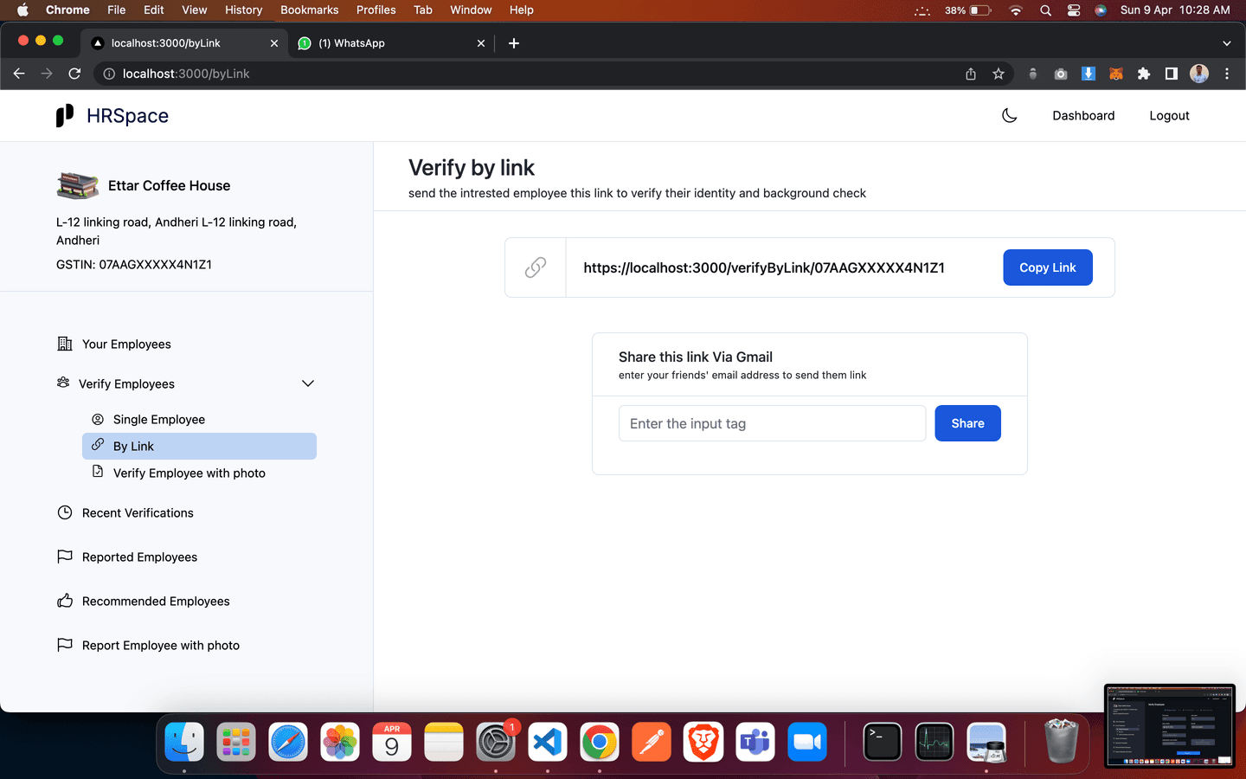Open Verify Employee with photo
Viewport: 1246px width, 779px height.
189,473
